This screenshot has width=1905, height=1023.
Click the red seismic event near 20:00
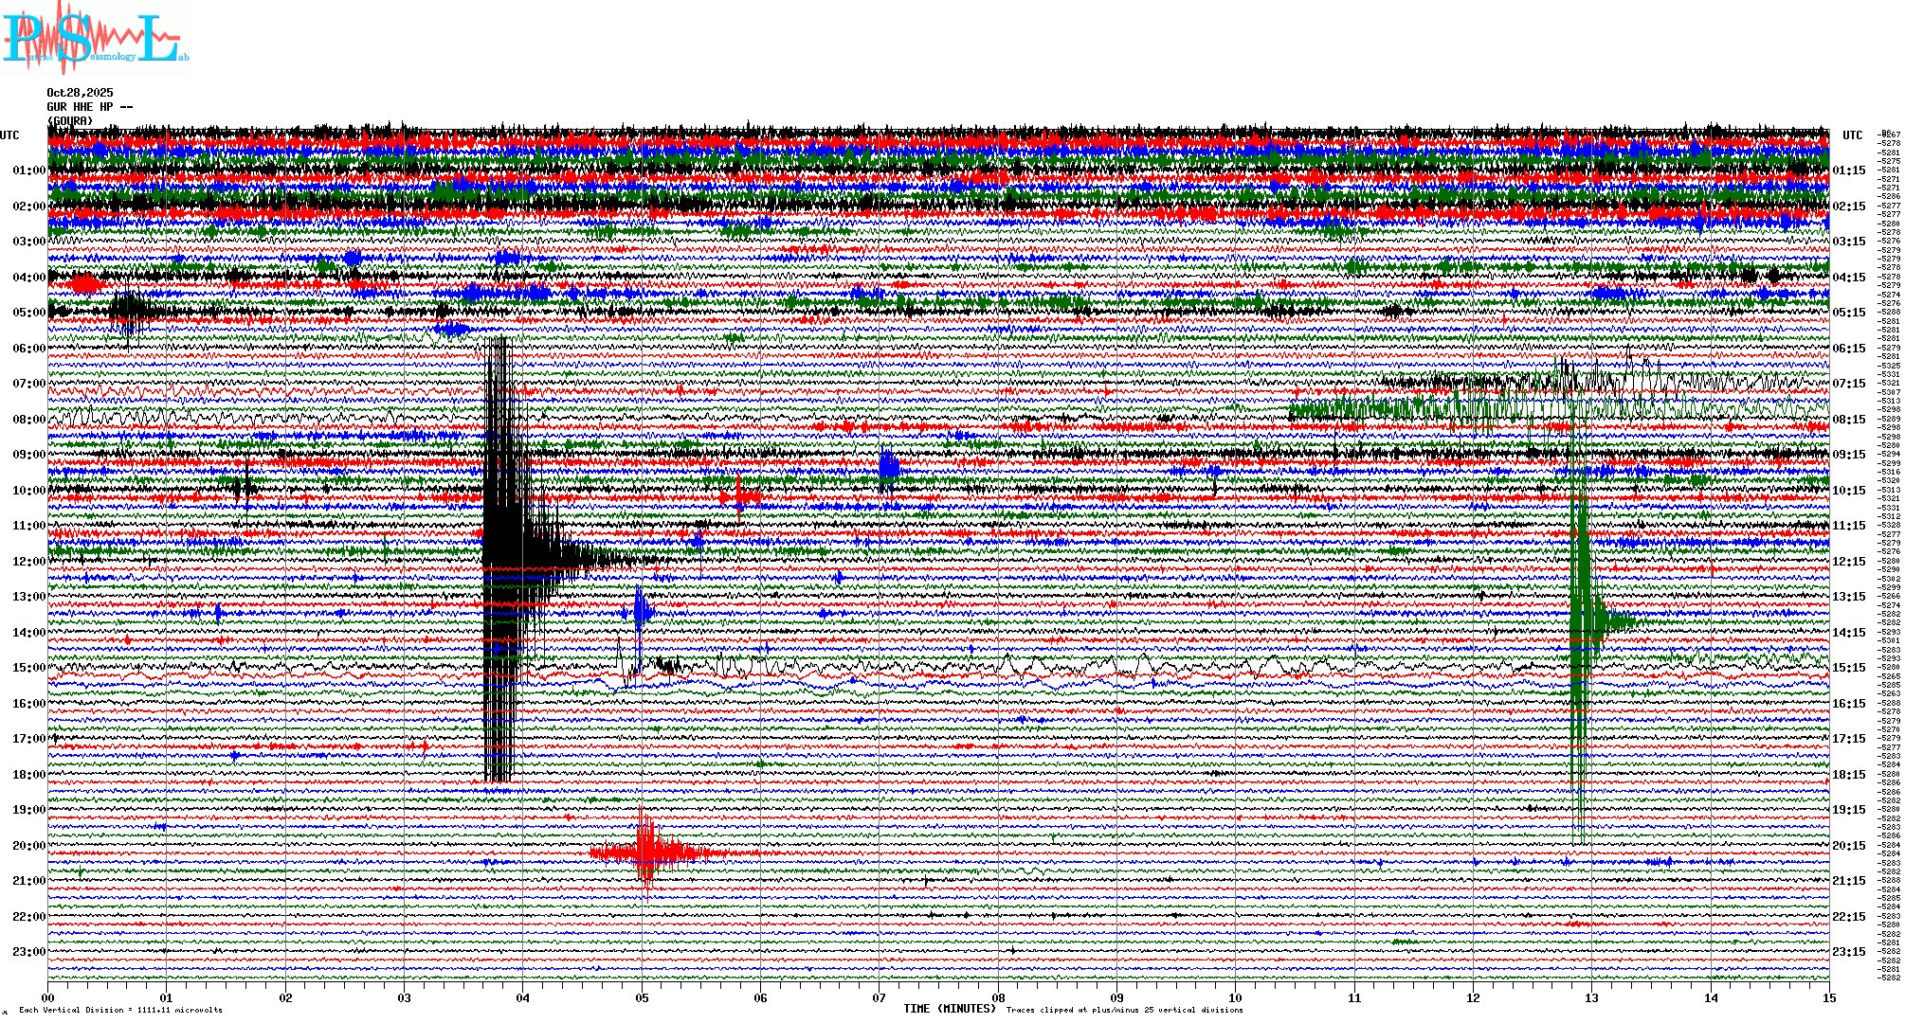647,852
